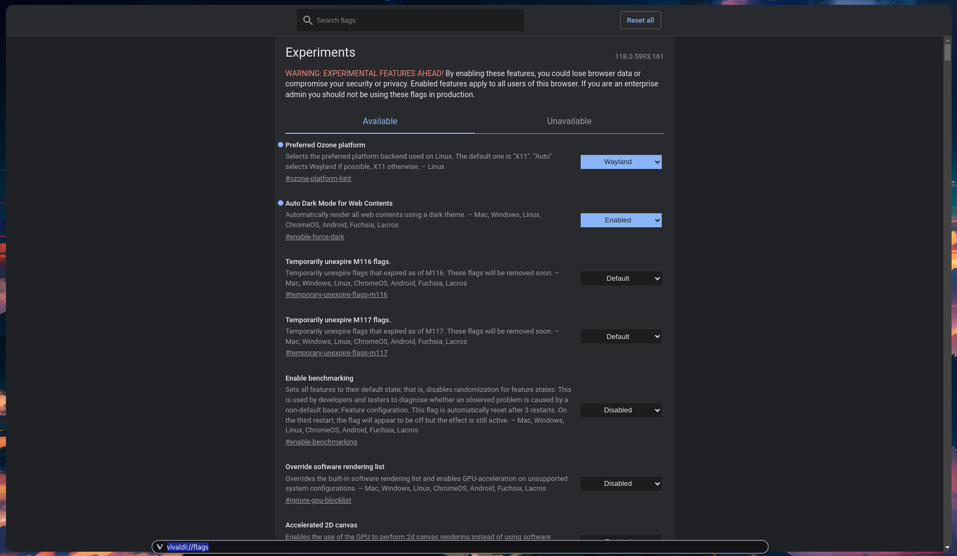Image resolution: width=957 pixels, height=556 pixels.
Task: Expand the M117 flags Default dropdown
Action: tap(621, 337)
